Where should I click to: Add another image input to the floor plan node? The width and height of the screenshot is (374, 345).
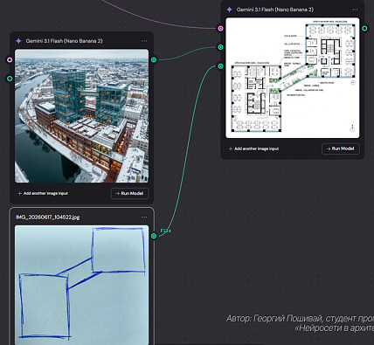coord(253,148)
